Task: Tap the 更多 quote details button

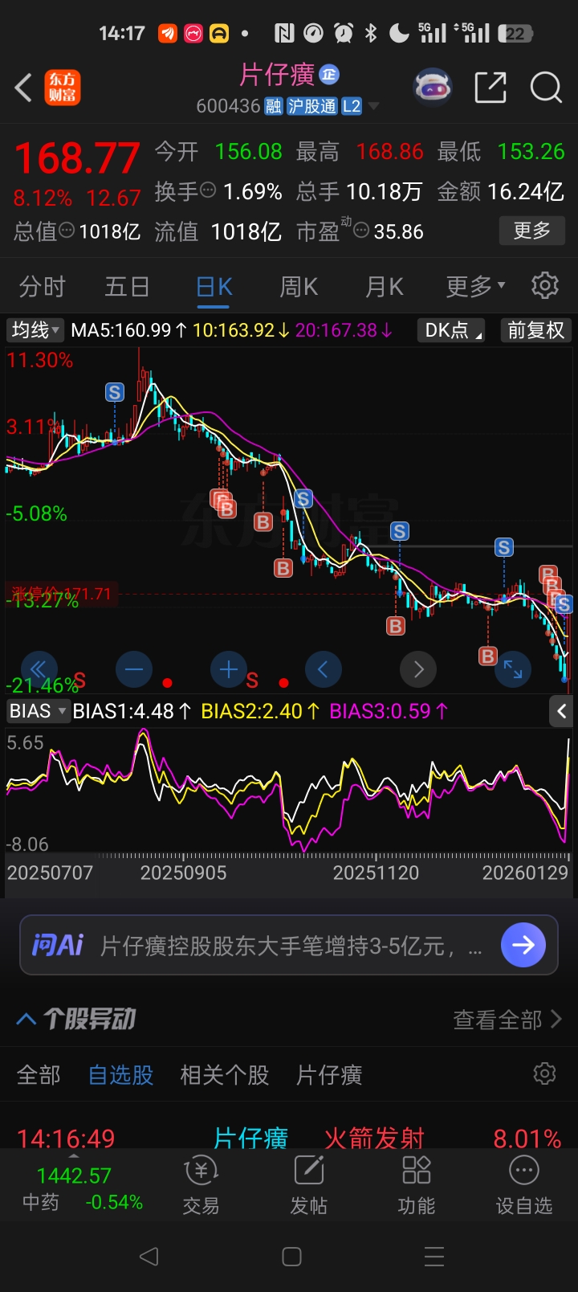Action: pos(532,231)
